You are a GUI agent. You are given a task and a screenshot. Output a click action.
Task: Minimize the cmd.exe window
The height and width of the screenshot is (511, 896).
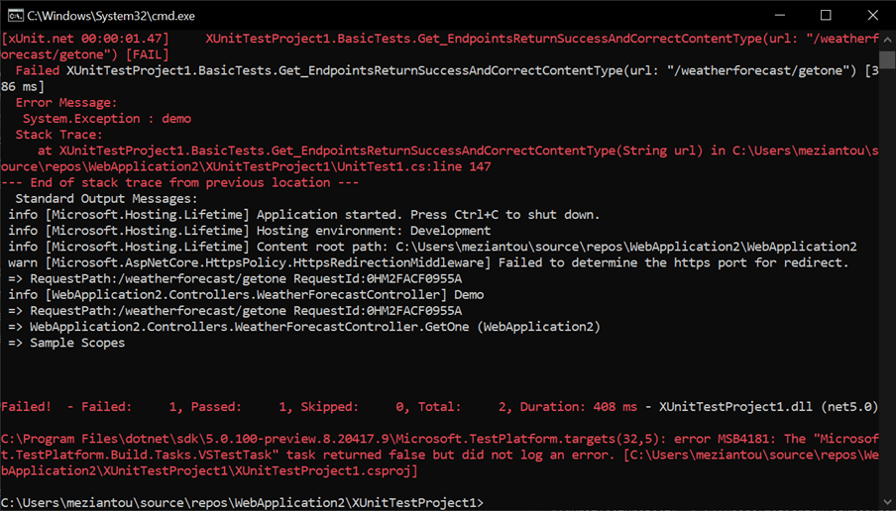(780, 15)
